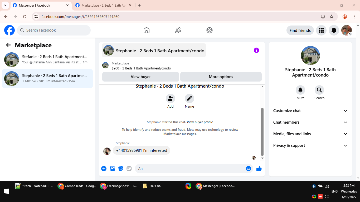Open a new browser tab
Screen dimensions: 360x202
[x=140, y=5]
